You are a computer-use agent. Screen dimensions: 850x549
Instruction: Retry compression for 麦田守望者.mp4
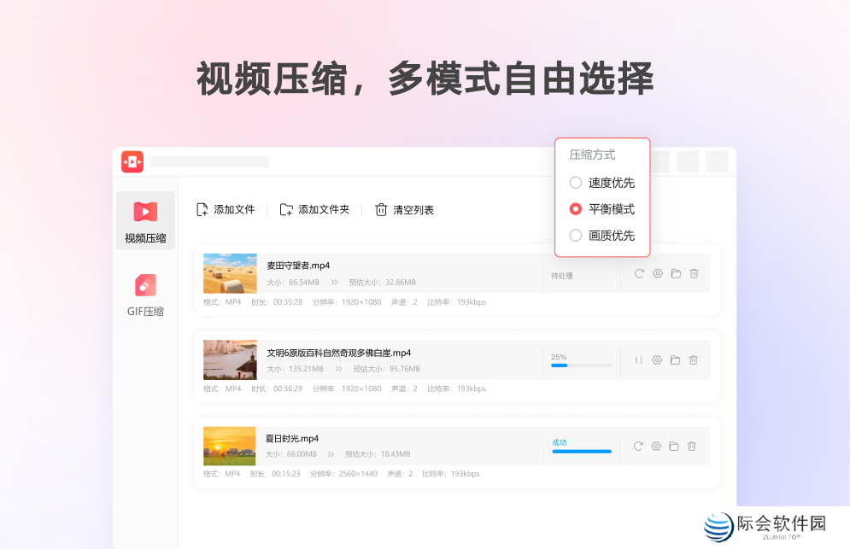pyautogui.click(x=638, y=273)
